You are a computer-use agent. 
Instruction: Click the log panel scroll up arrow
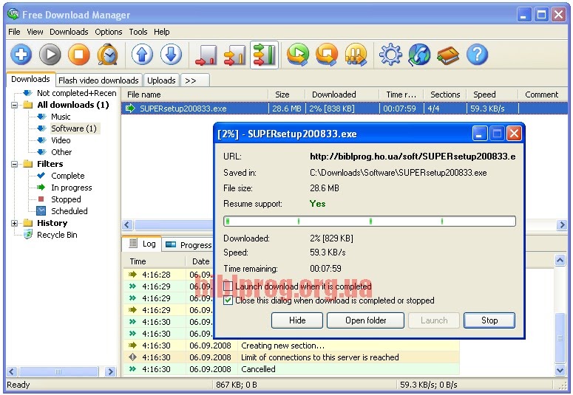coord(560,261)
